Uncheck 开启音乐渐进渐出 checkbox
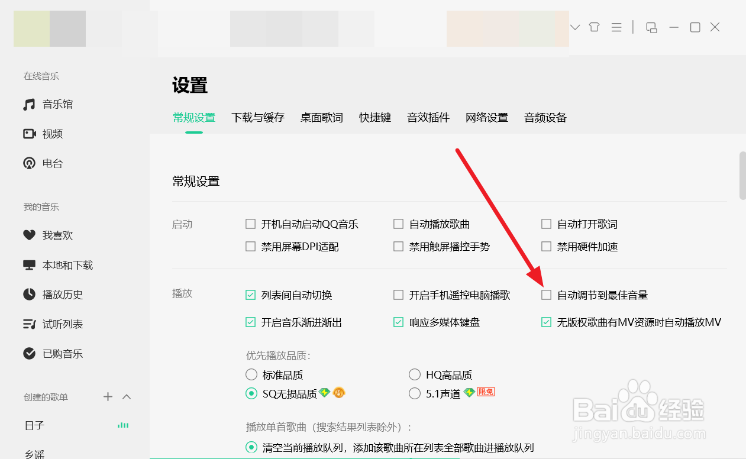746x459 pixels. (x=251, y=322)
